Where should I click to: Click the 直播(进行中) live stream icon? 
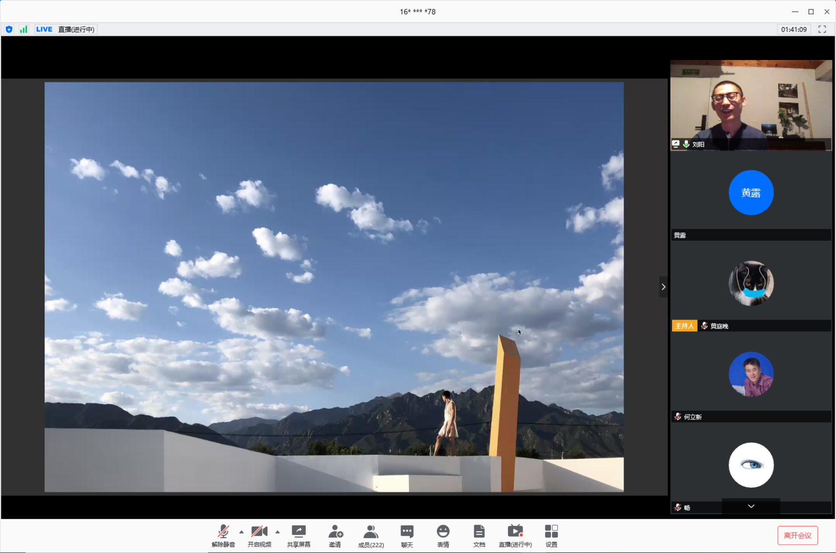515,532
